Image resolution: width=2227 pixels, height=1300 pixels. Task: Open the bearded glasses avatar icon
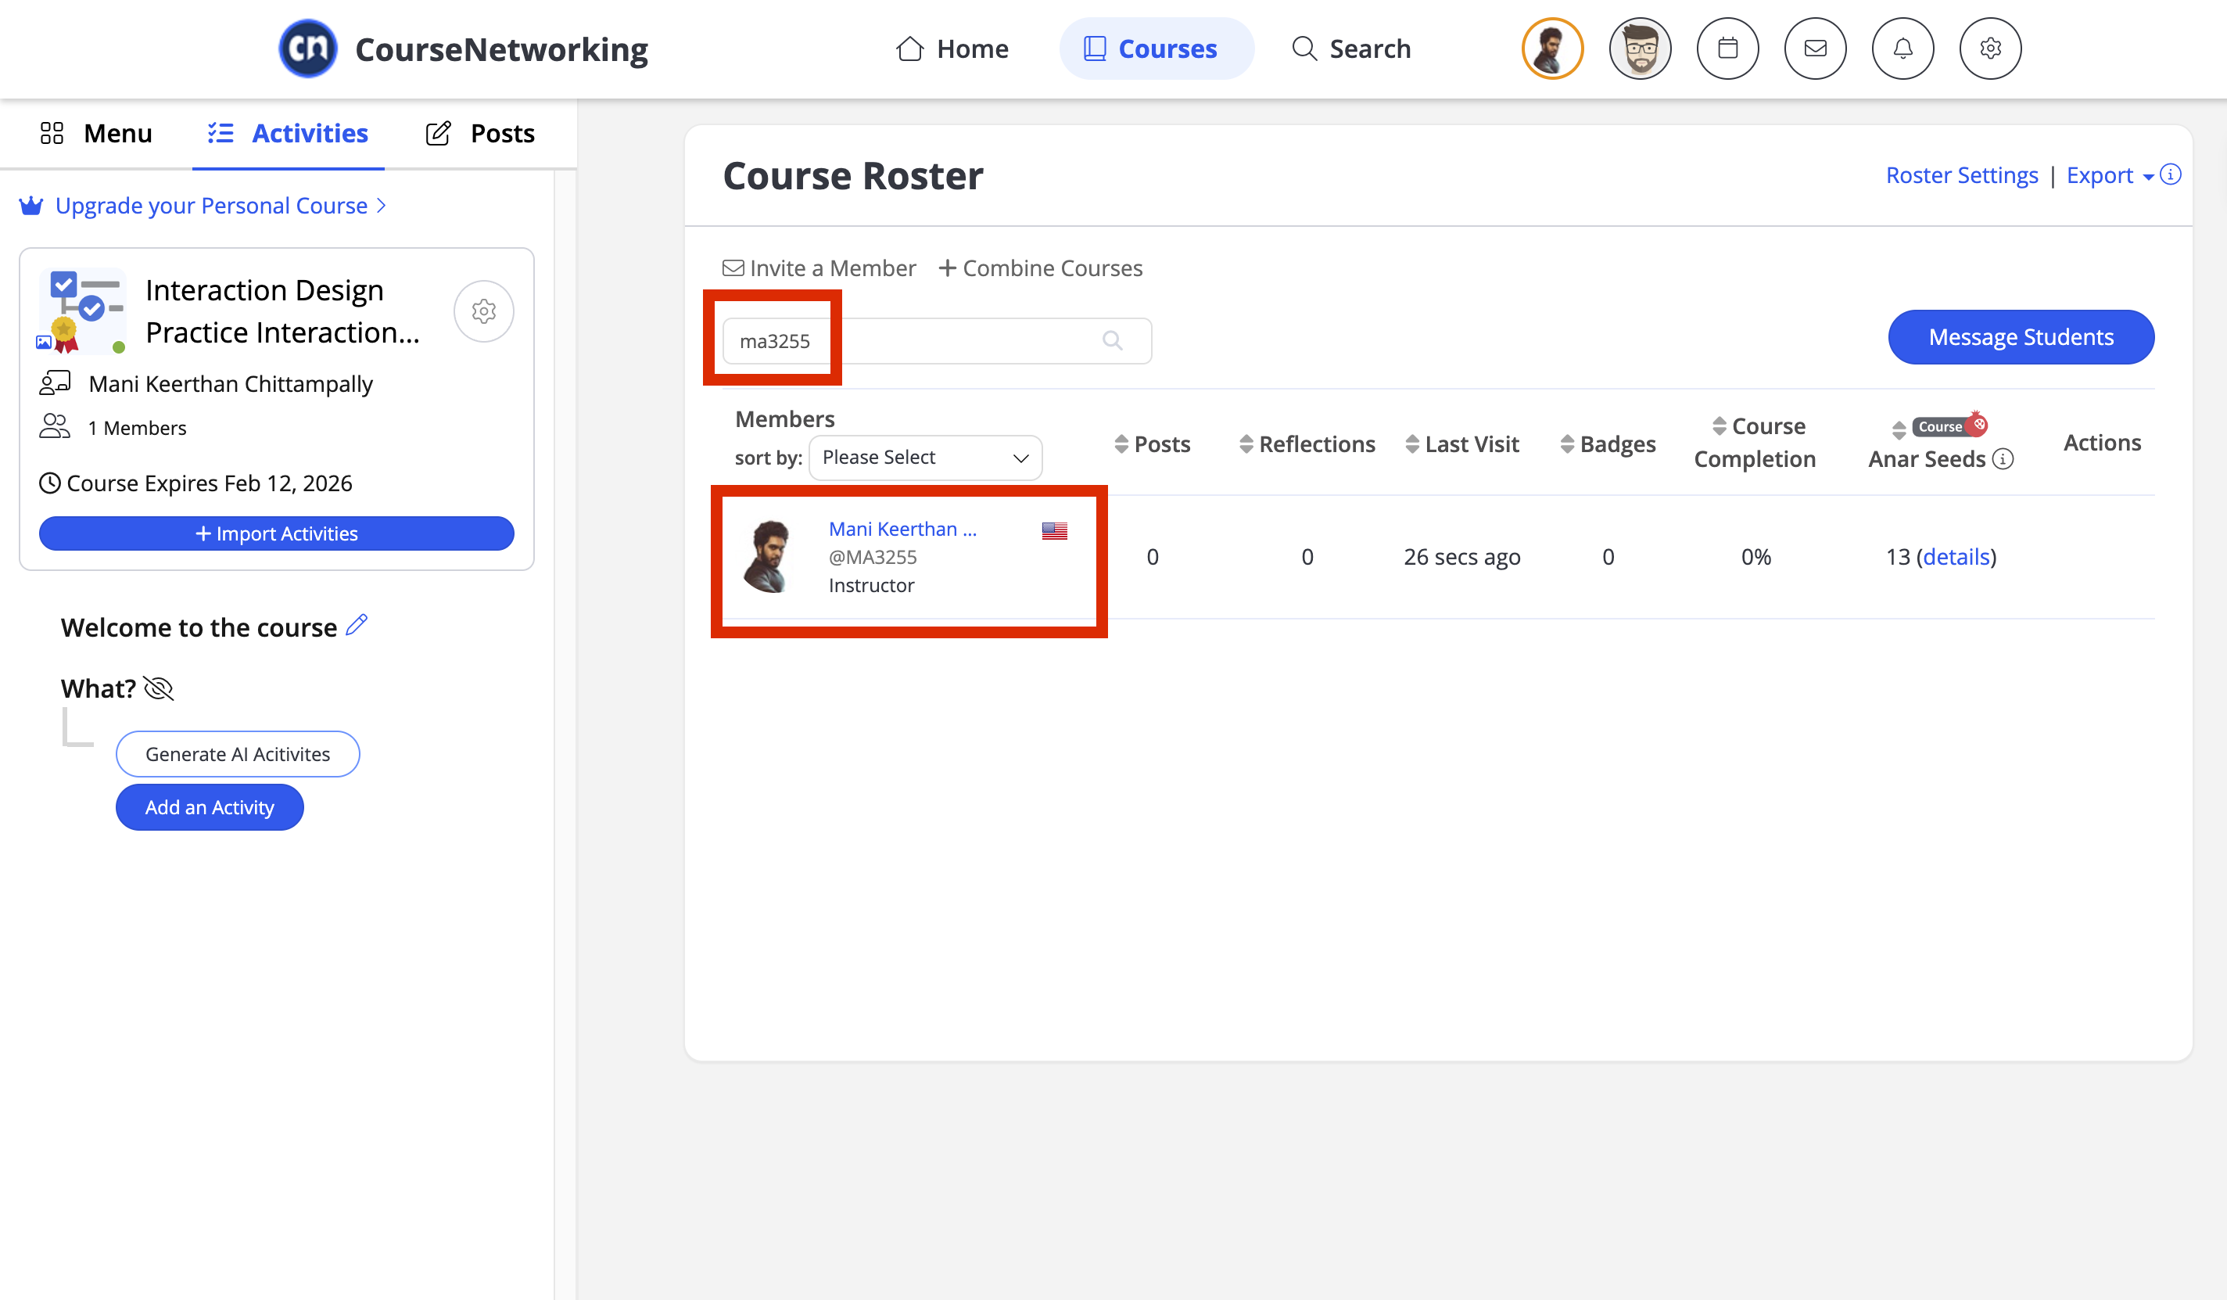1639,48
